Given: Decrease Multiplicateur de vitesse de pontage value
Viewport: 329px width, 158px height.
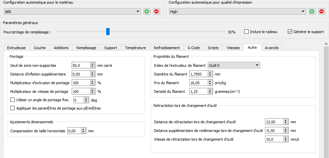Looking at the screenshot, I should click(x=92, y=93).
